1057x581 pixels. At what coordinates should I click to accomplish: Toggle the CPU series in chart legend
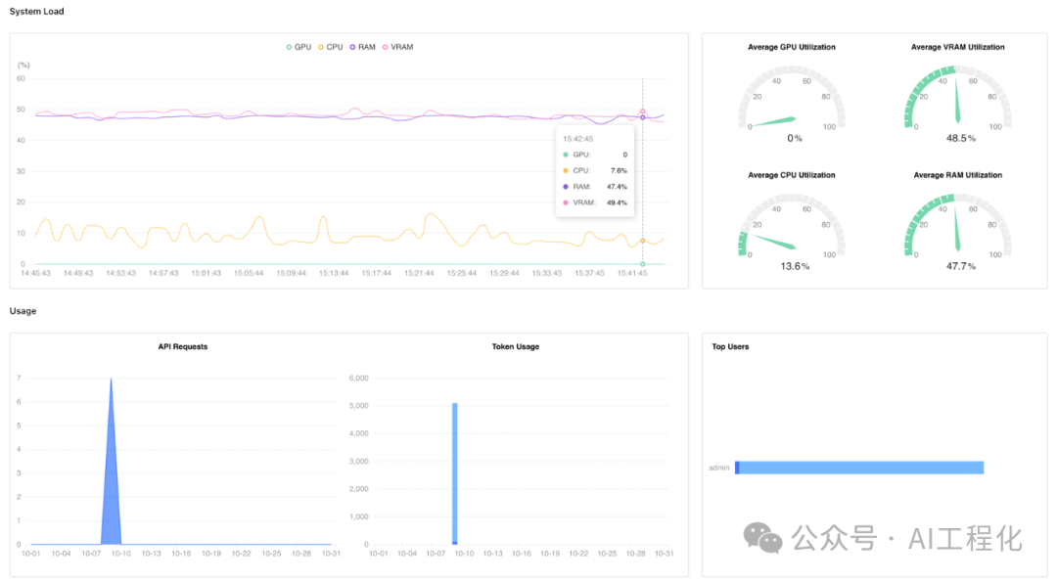pyautogui.click(x=331, y=47)
